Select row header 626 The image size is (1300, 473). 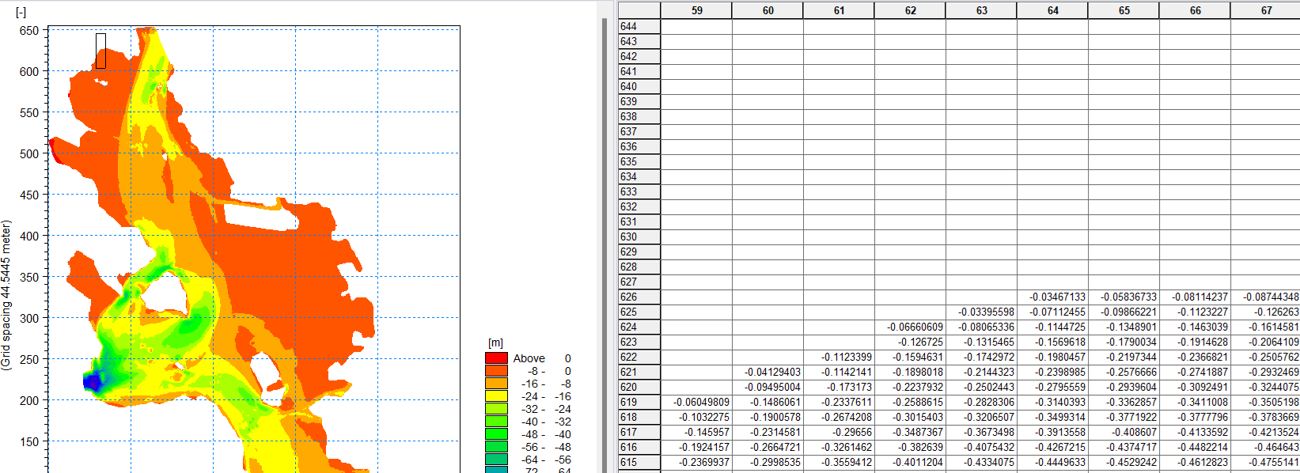(x=639, y=297)
